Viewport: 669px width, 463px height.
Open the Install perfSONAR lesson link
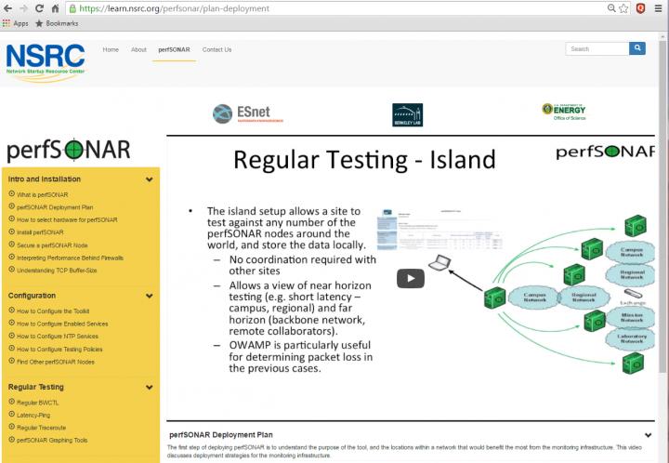[x=39, y=232]
